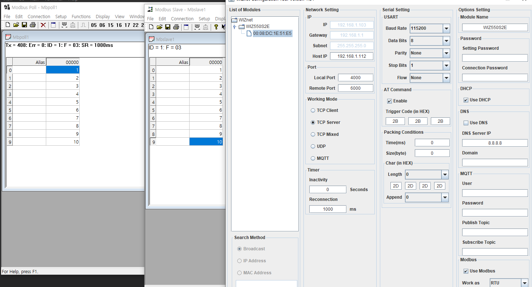Screen dimensions: 532x287
Task: Enable Use DNS checkbox
Action: pos(466,123)
